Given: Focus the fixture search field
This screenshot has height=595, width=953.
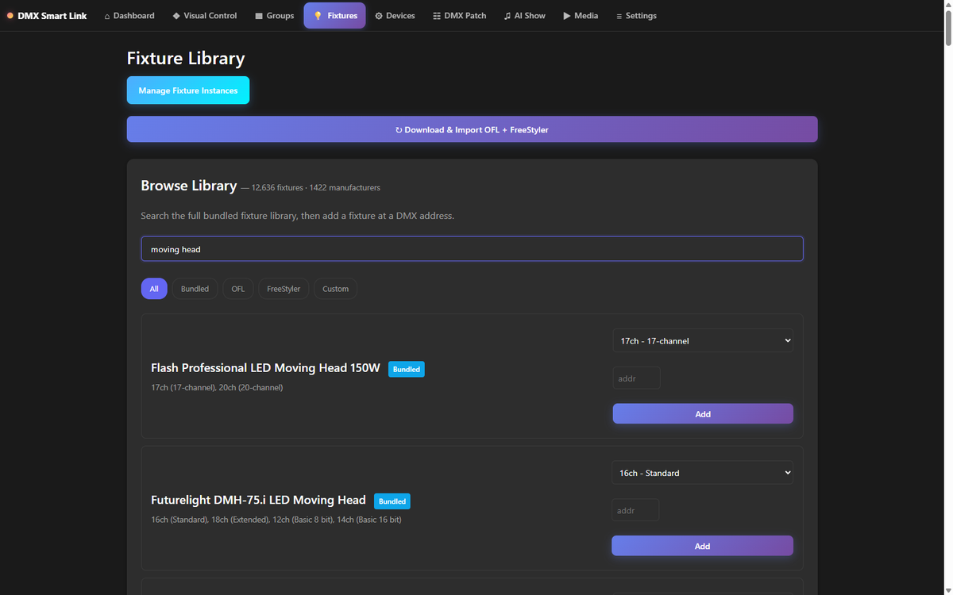Looking at the screenshot, I should [x=472, y=249].
